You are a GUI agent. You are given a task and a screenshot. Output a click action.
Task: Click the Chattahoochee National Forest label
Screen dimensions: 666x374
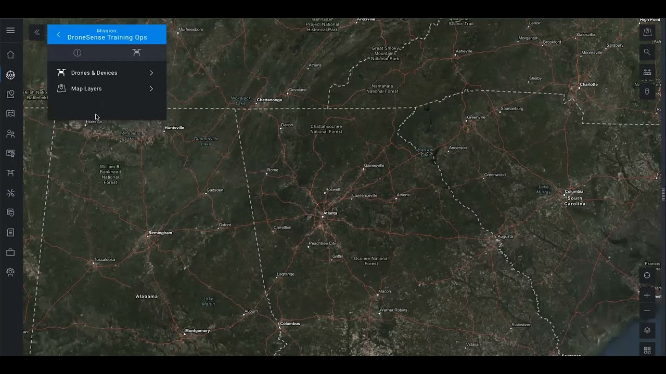[x=327, y=129]
